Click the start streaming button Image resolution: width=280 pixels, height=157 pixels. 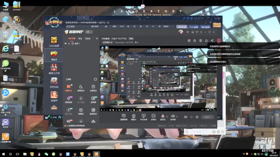[208, 117]
